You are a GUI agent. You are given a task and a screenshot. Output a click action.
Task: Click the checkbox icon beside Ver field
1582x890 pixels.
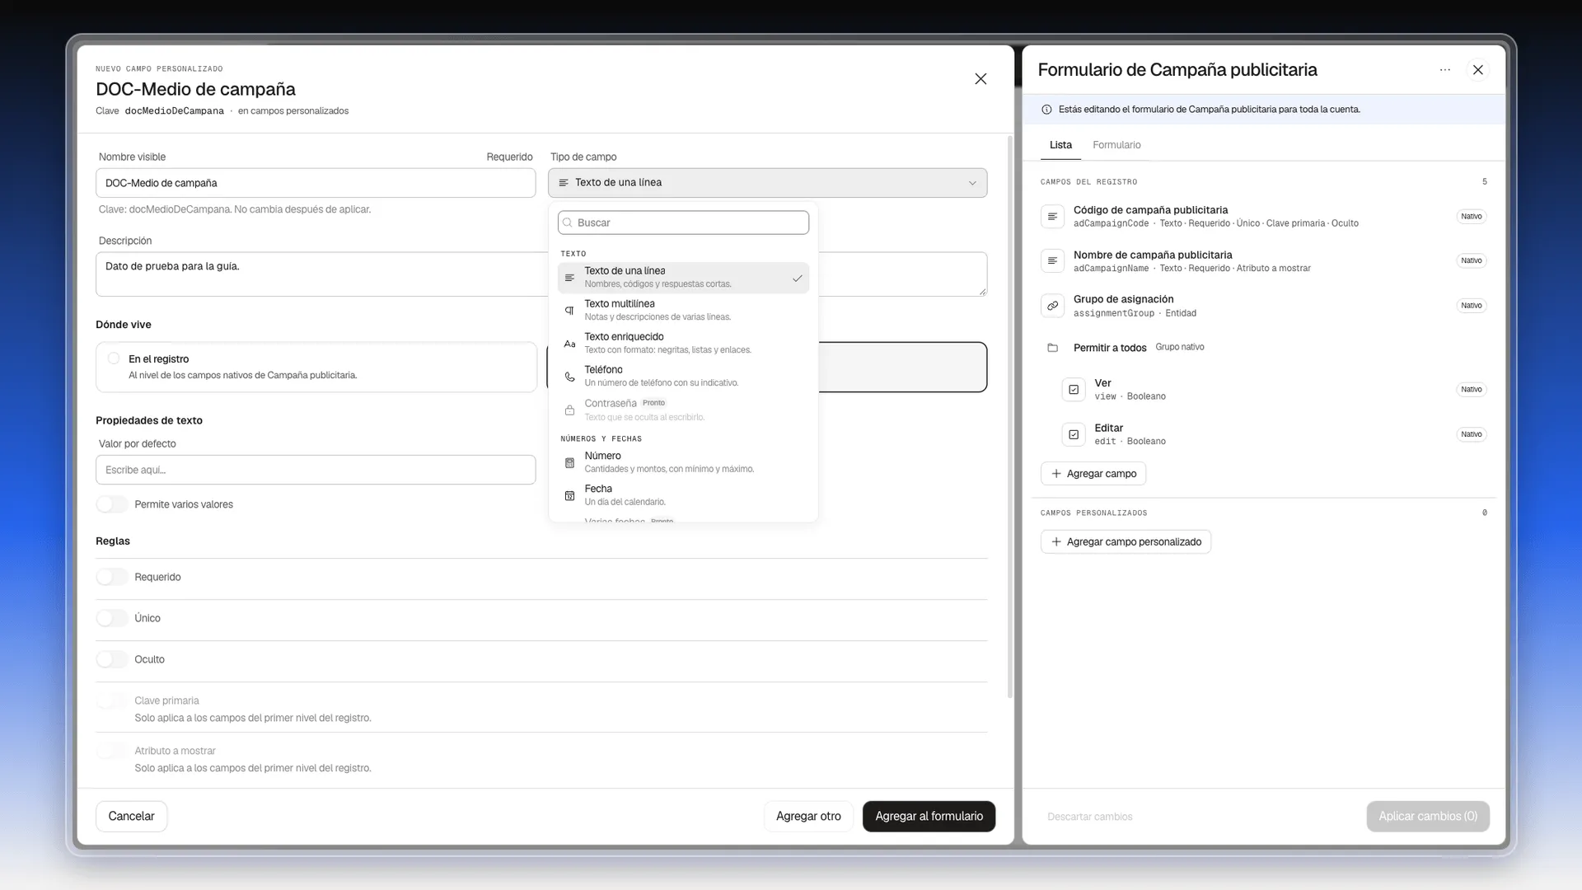click(x=1074, y=390)
